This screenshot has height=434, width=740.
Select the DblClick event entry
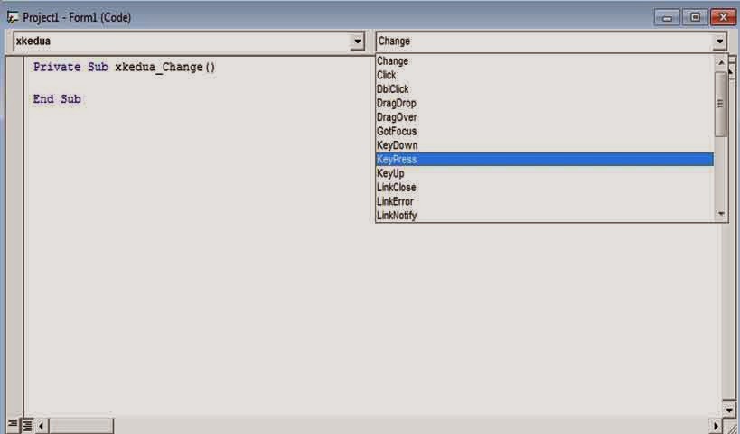545,89
